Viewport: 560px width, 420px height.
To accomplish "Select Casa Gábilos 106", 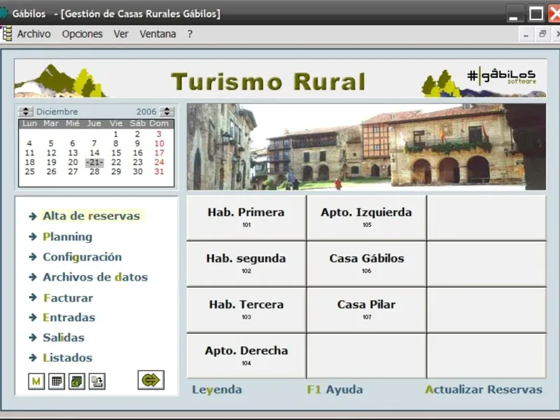I will (366, 264).
